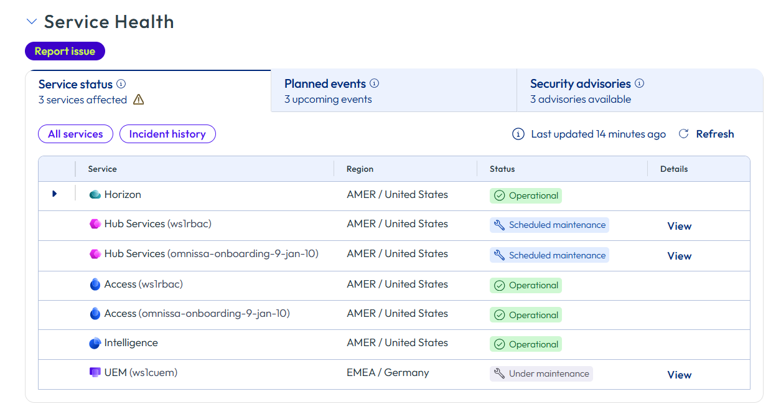This screenshot has height=414, width=776.
Task: View details for UEM (ws1cuem)
Action: (x=680, y=375)
